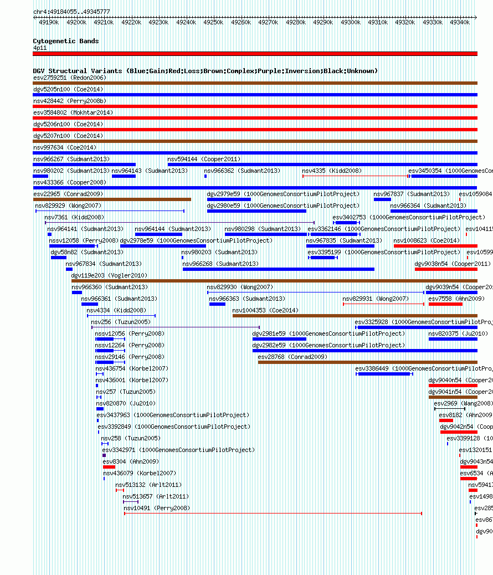Open esv3584802 (Mokhtar2014) variant entry
Screen dimensions: 493x575
pos(73,113)
